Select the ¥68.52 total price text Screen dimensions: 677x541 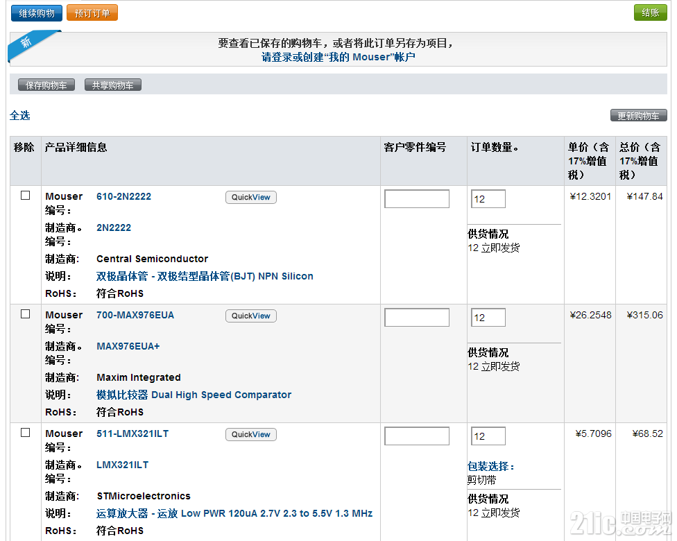[x=647, y=433]
